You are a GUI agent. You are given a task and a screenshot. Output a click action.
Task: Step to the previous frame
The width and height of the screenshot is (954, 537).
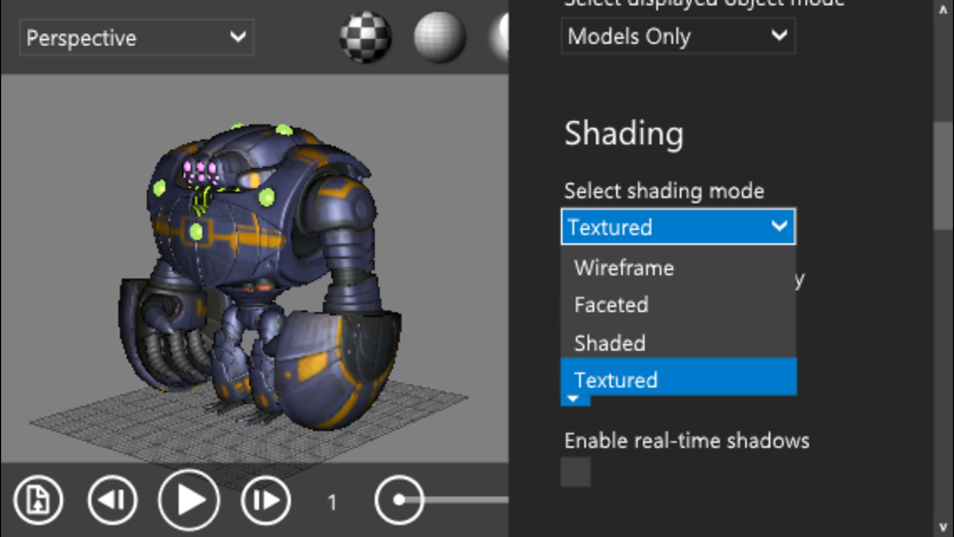[x=113, y=501]
